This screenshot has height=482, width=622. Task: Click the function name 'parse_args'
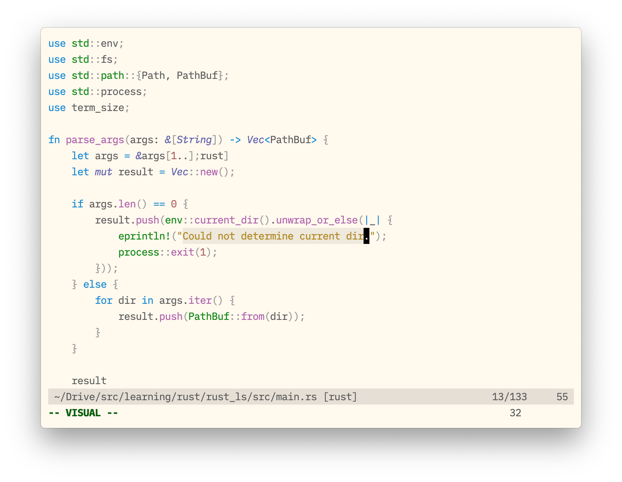click(x=95, y=140)
